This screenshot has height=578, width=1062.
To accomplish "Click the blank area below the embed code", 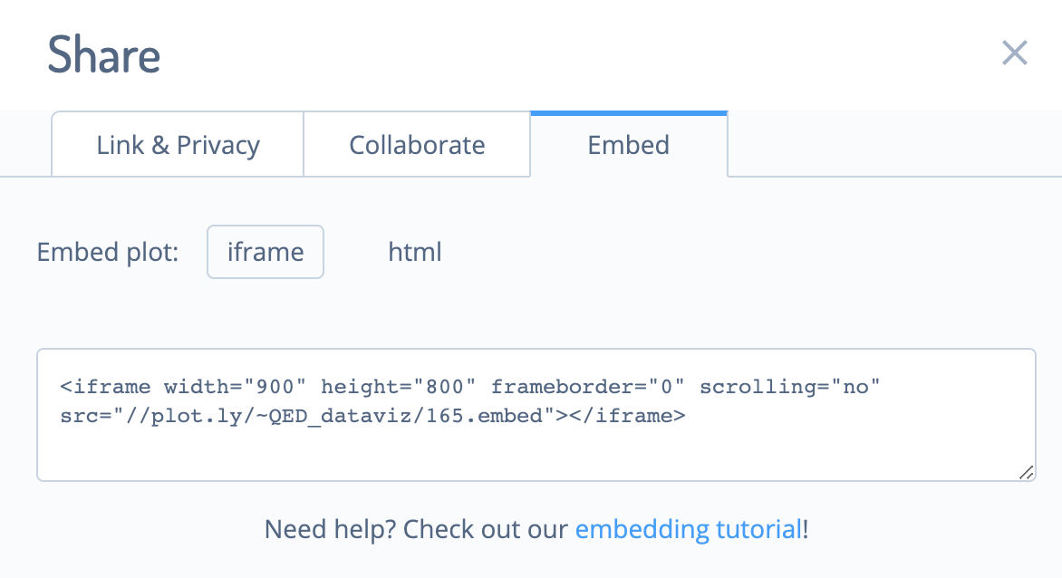I will pos(536,454).
